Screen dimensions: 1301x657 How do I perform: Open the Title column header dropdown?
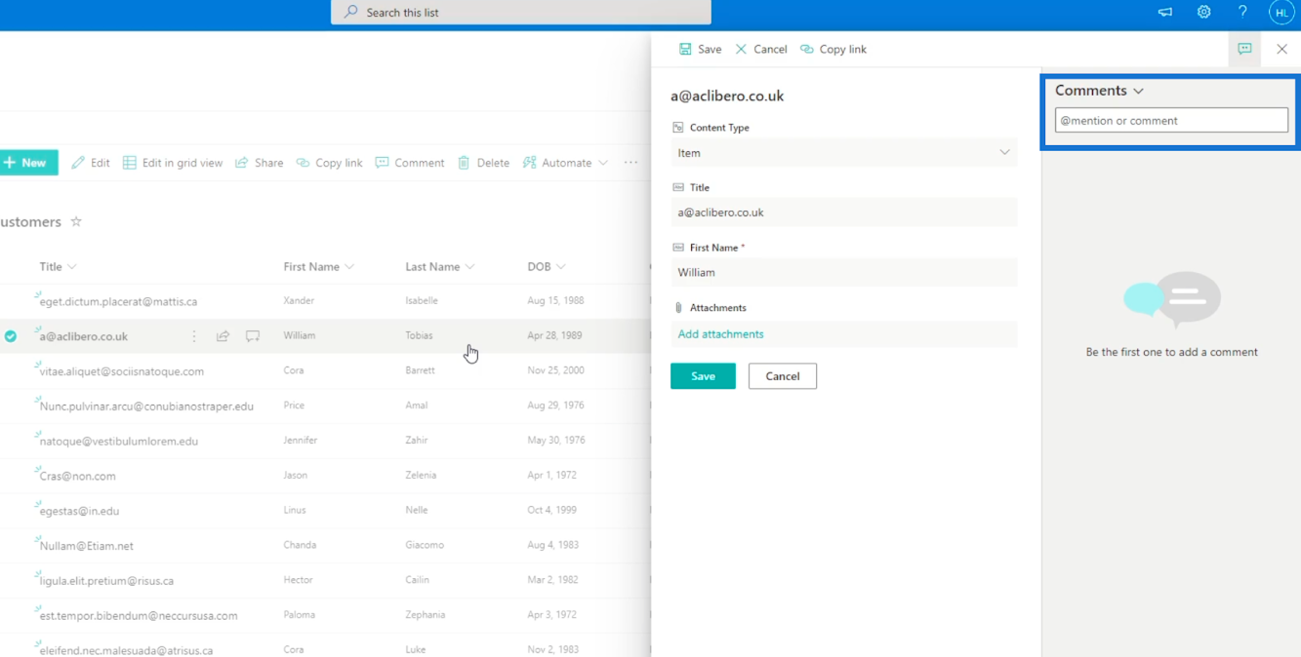click(x=58, y=266)
